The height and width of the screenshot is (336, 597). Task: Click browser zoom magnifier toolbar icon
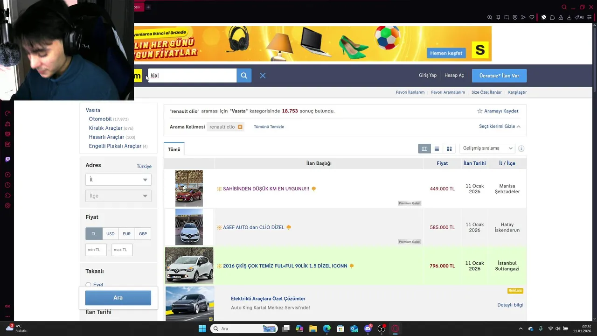tap(490, 17)
